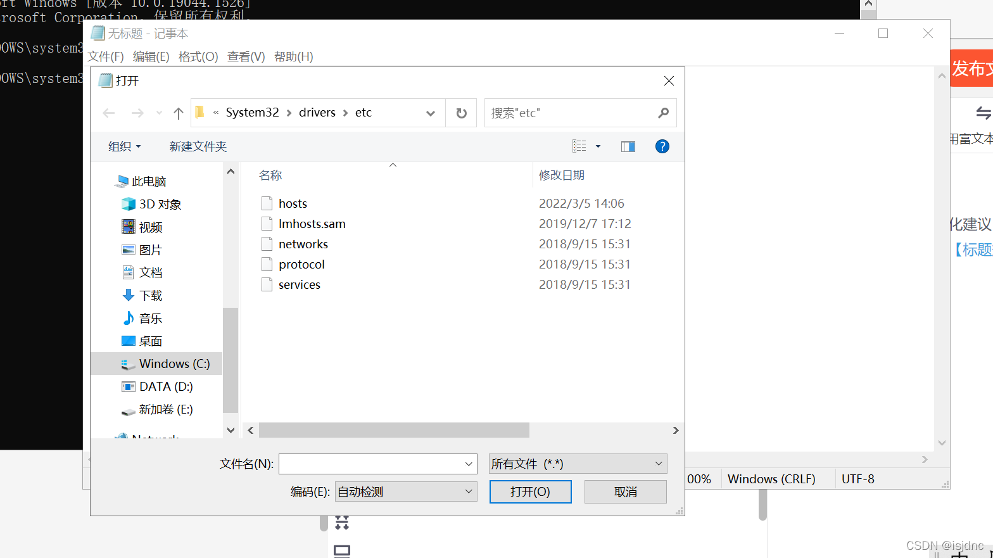Open 视频 folder in sidebar
Screen dimensions: 993x558
[x=142, y=227]
